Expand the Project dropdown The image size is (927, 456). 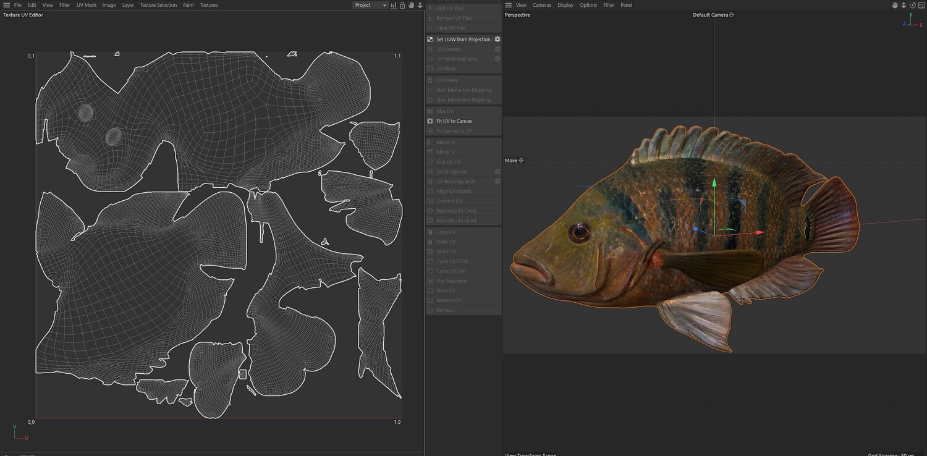(370, 5)
